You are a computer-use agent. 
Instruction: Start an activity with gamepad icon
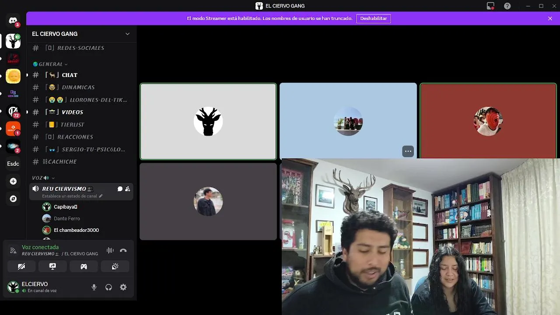point(84,266)
